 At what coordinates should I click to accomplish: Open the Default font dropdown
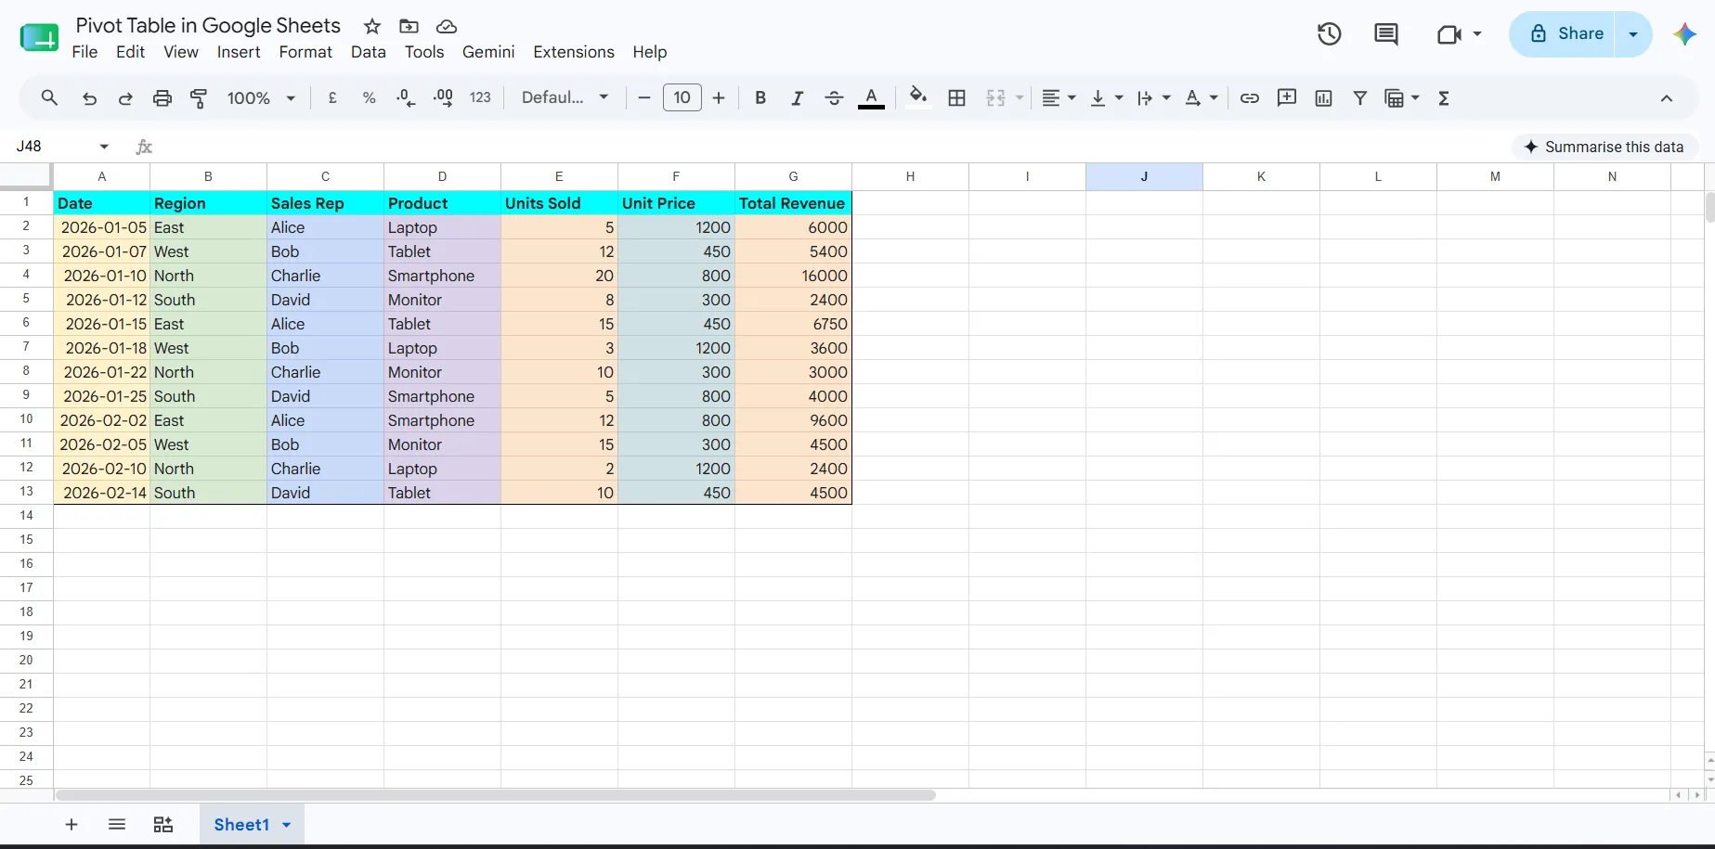click(x=565, y=98)
